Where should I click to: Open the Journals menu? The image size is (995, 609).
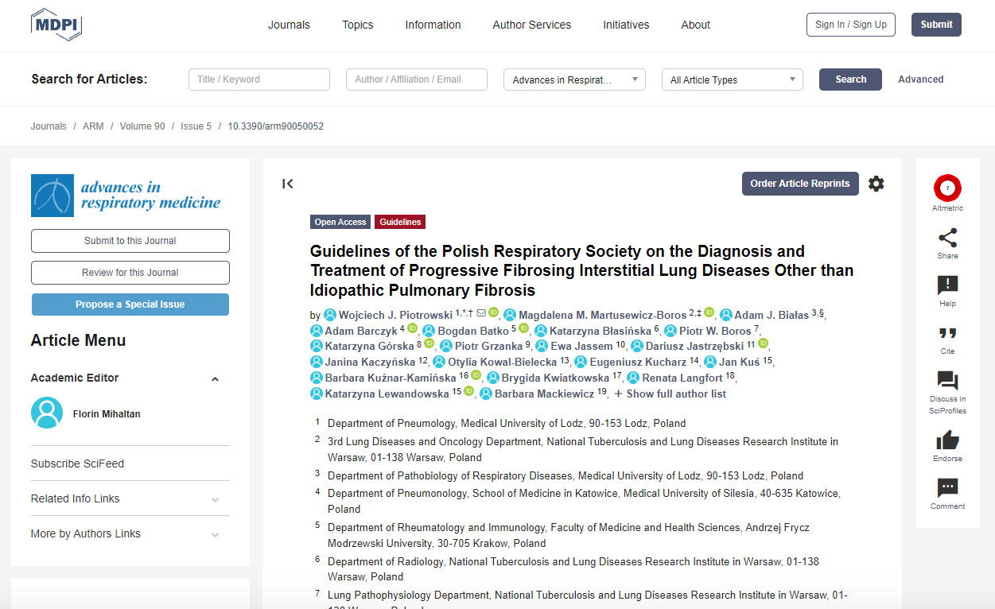(289, 25)
